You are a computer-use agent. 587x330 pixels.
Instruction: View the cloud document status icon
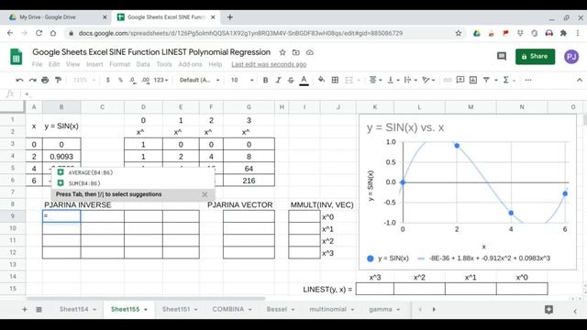(x=310, y=52)
